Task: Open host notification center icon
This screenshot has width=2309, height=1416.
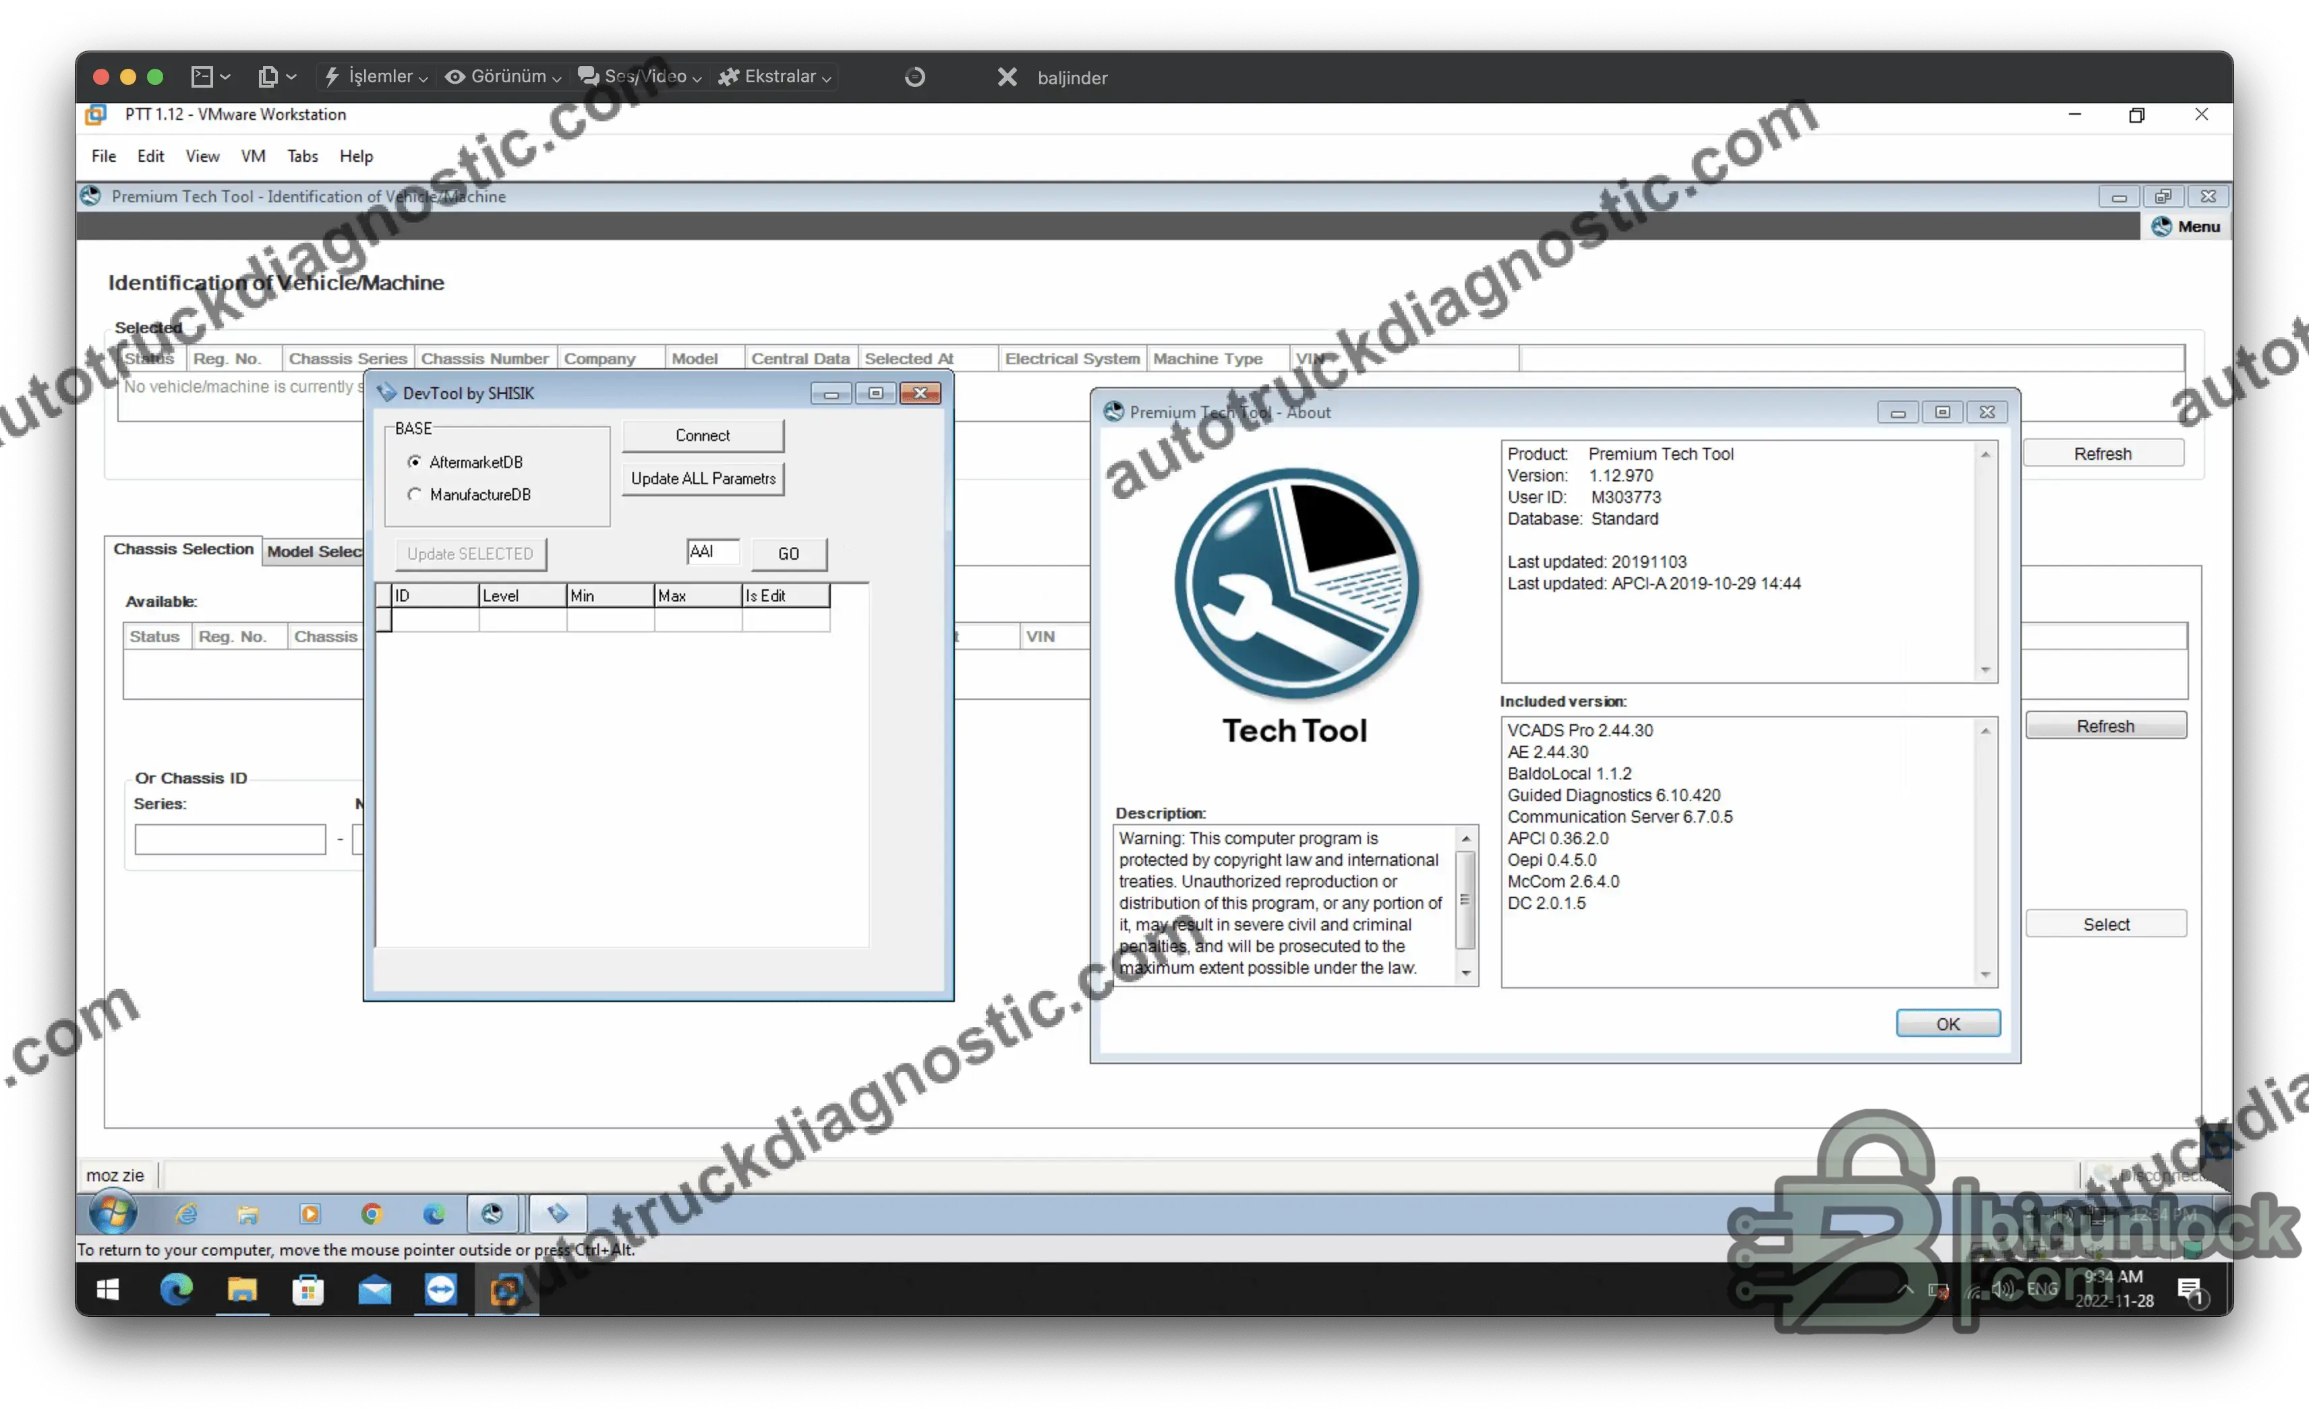Action: [x=2193, y=1291]
